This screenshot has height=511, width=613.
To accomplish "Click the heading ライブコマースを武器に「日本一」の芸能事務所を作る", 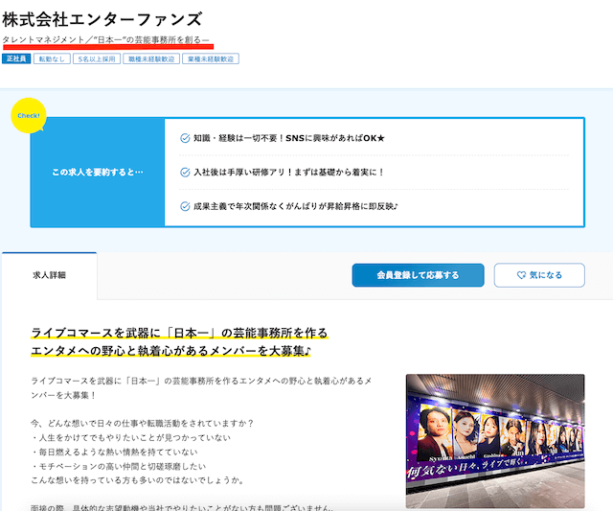I will [x=179, y=333].
